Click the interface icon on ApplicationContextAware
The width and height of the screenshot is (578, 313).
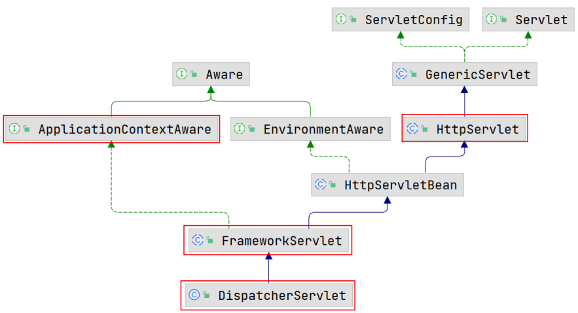pyautogui.click(x=14, y=129)
